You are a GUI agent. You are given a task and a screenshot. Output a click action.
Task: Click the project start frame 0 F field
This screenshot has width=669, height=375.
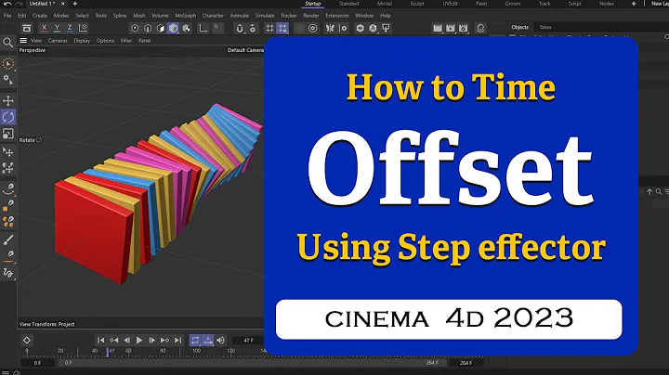coord(37,363)
